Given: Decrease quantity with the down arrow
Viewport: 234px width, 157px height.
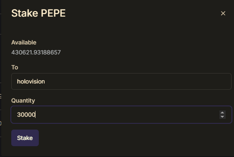Looking at the screenshot, I should click(222, 117).
